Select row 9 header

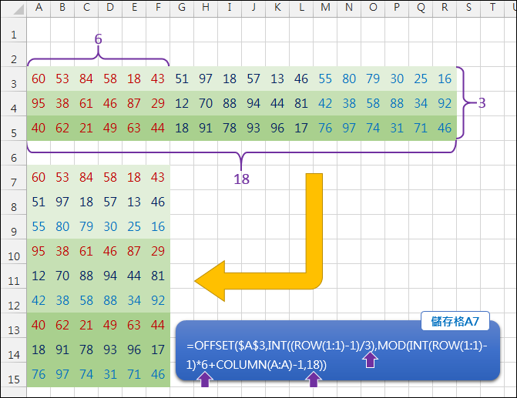click(x=14, y=226)
